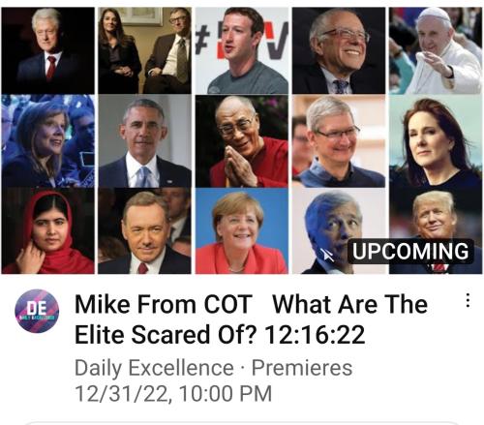Select the tile of gray-haired man in navy sweater
484x425 pixels.
click(x=339, y=140)
